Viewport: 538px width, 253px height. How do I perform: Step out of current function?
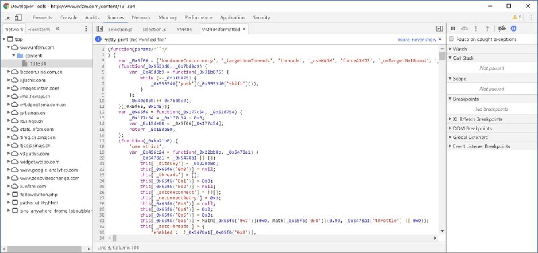click(x=487, y=28)
